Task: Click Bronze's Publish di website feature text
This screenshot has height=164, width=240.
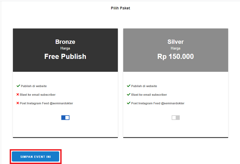Action: [34, 86]
